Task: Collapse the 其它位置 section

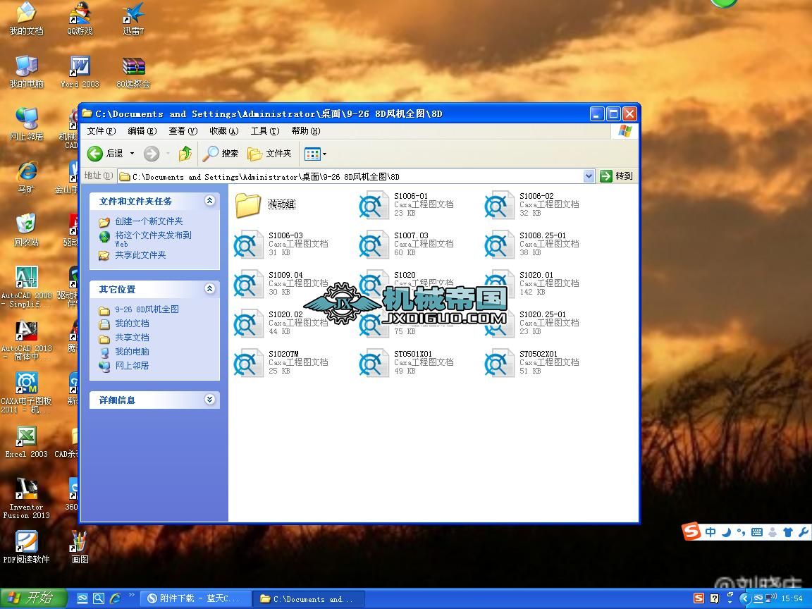Action: [209, 289]
